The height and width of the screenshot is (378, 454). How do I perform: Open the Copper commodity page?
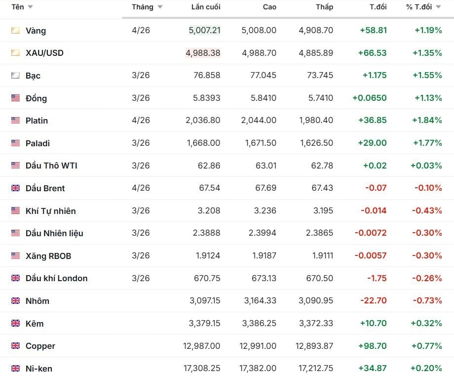pyautogui.click(x=40, y=346)
